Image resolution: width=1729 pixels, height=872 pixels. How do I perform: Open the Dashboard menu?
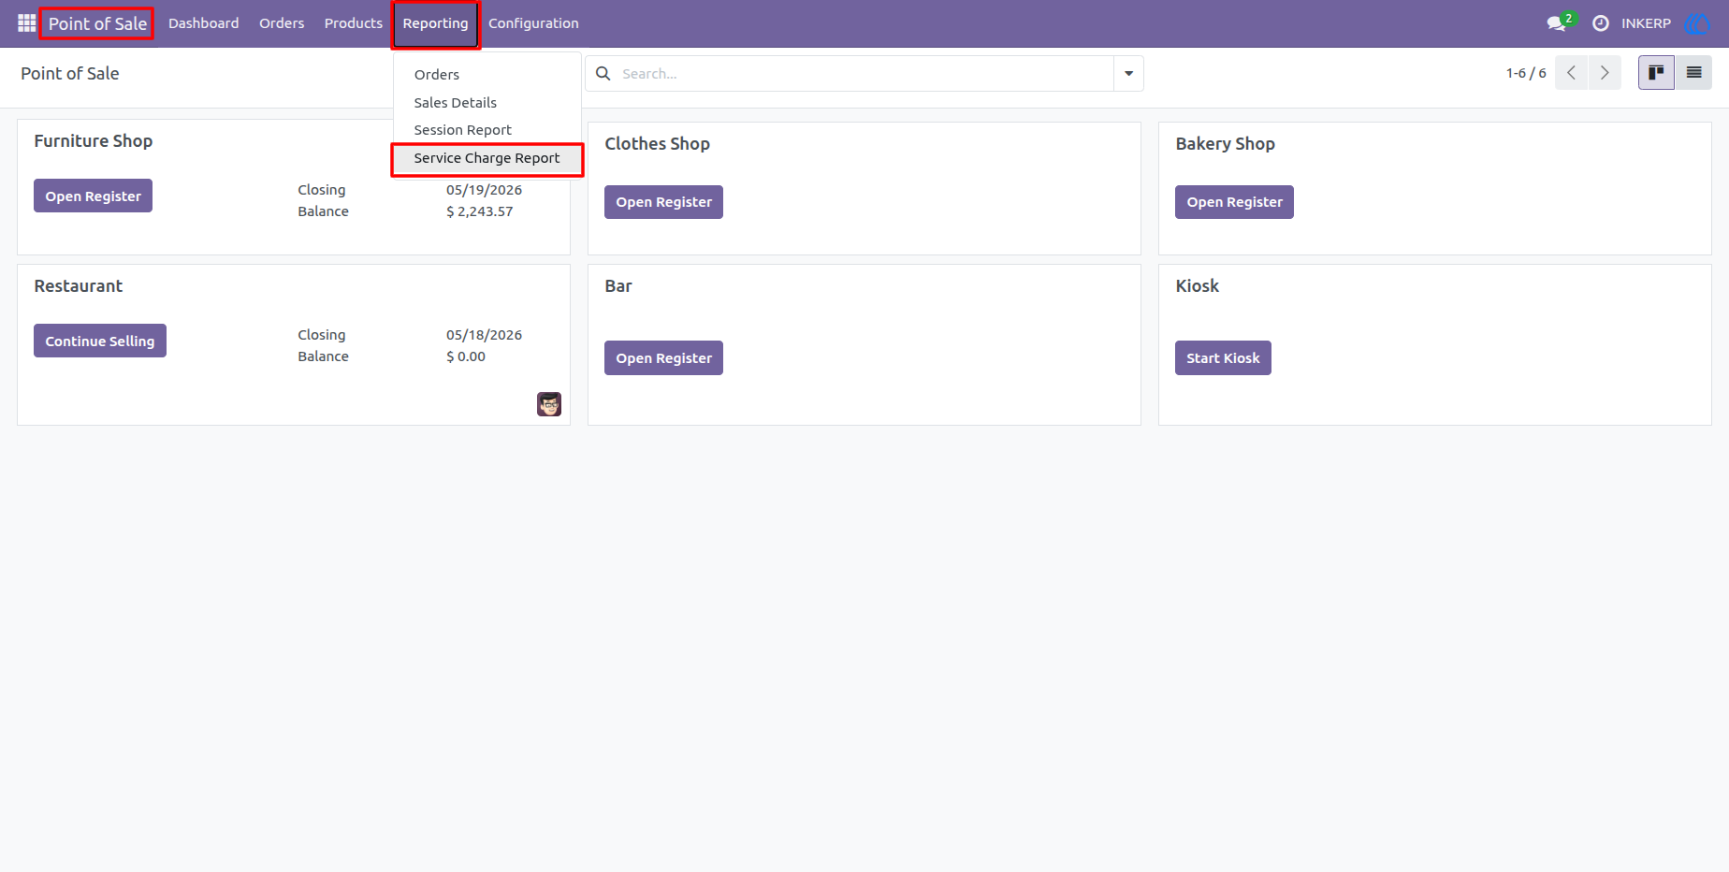click(x=204, y=23)
